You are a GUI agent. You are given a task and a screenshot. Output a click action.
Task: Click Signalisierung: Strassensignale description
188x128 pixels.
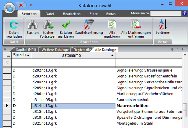144,70
